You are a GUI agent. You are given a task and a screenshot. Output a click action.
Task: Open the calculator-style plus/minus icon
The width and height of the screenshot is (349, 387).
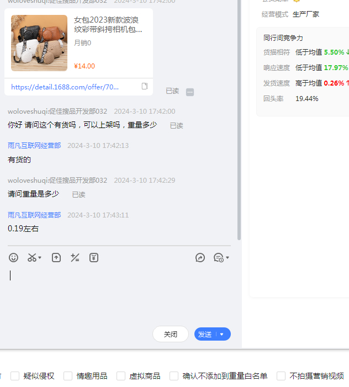[75, 257]
